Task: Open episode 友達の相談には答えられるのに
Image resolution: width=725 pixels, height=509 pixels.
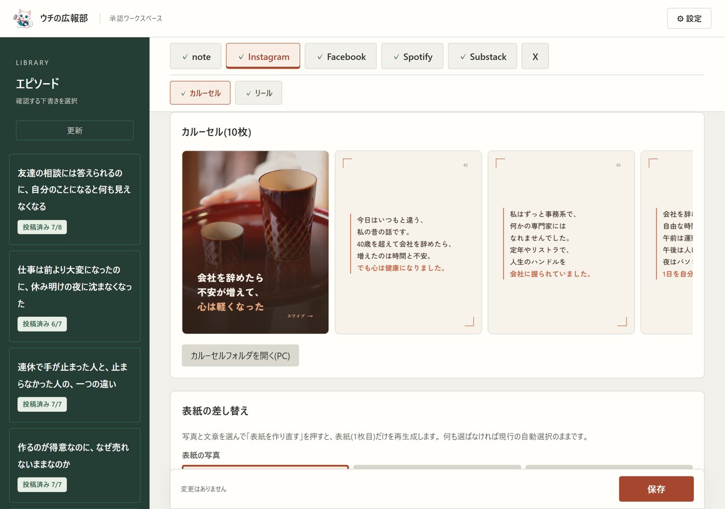Action: pyautogui.click(x=75, y=199)
